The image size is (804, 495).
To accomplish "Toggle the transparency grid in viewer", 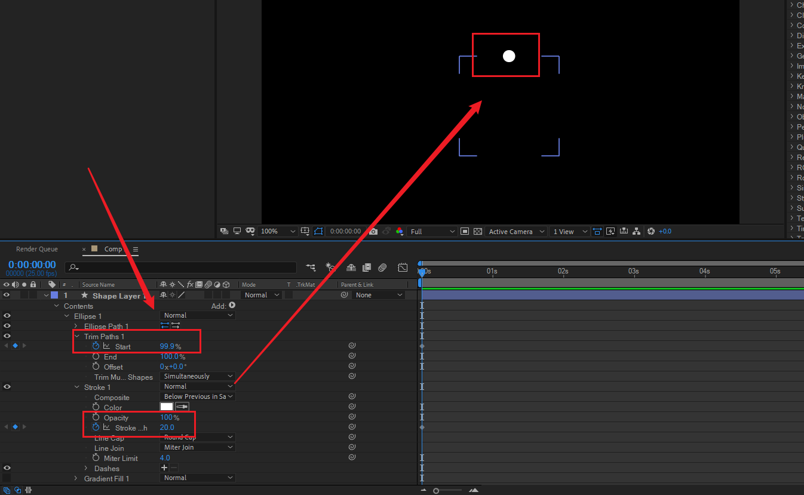I will coord(478,232).
